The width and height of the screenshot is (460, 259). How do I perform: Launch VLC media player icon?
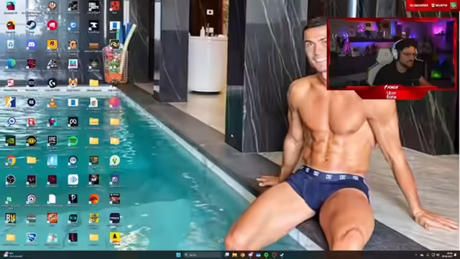(x=52, y=102)
